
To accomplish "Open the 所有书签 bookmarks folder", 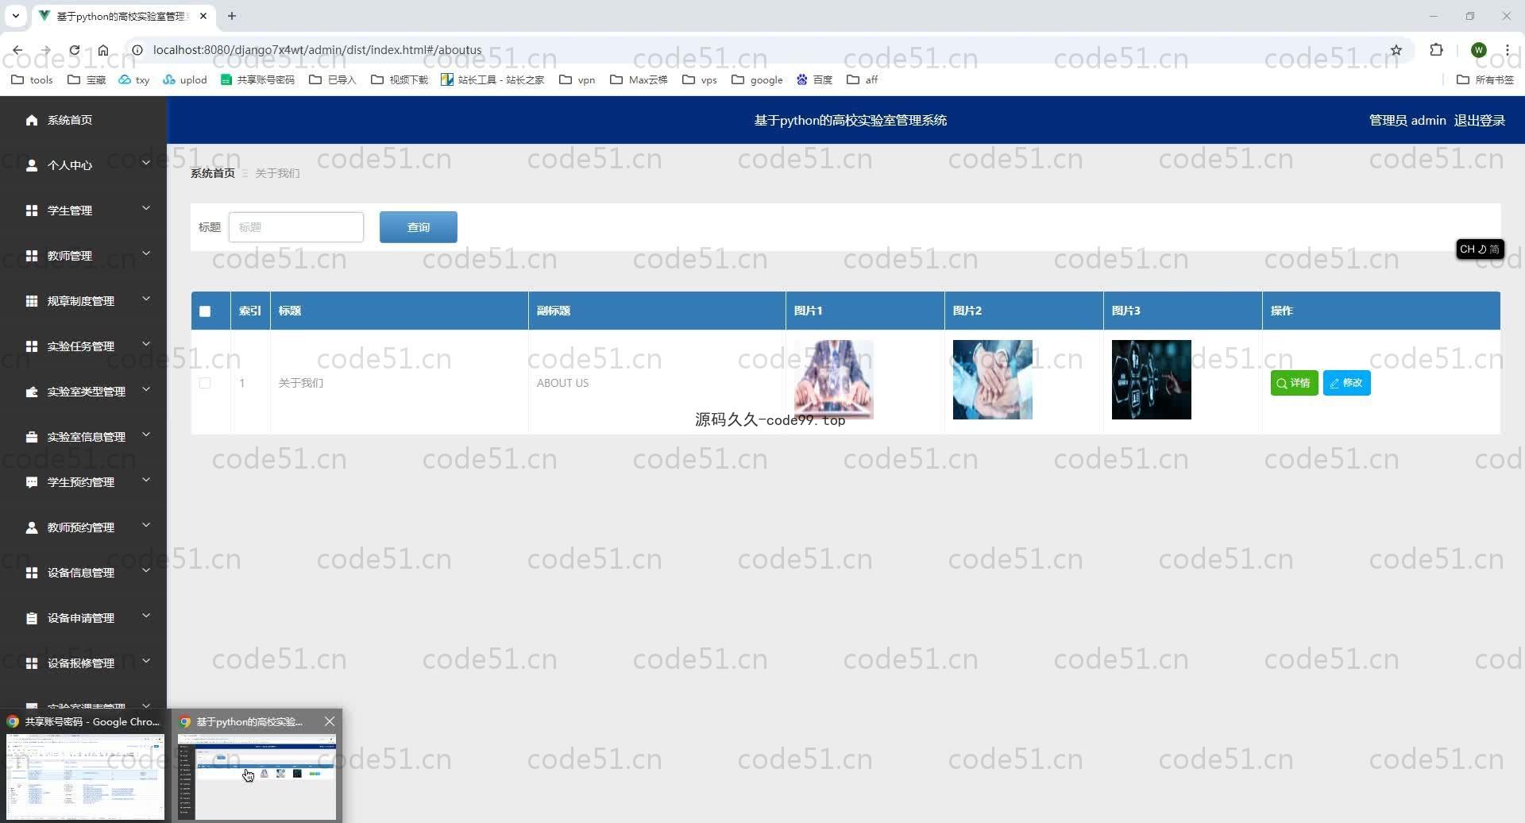I will 1485,79.
